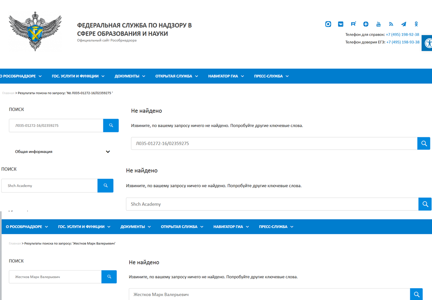This screenshot has width=432, height=300.
Task: Click the Официальный сайт Рособрнадзора subtitle
Action: [107, 40]
